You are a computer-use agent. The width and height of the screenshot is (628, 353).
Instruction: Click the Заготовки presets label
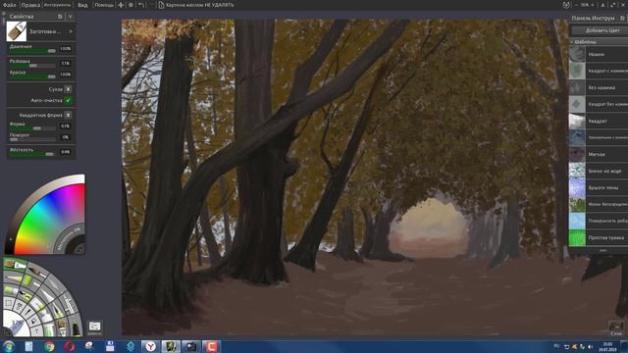tap(44, 31)
